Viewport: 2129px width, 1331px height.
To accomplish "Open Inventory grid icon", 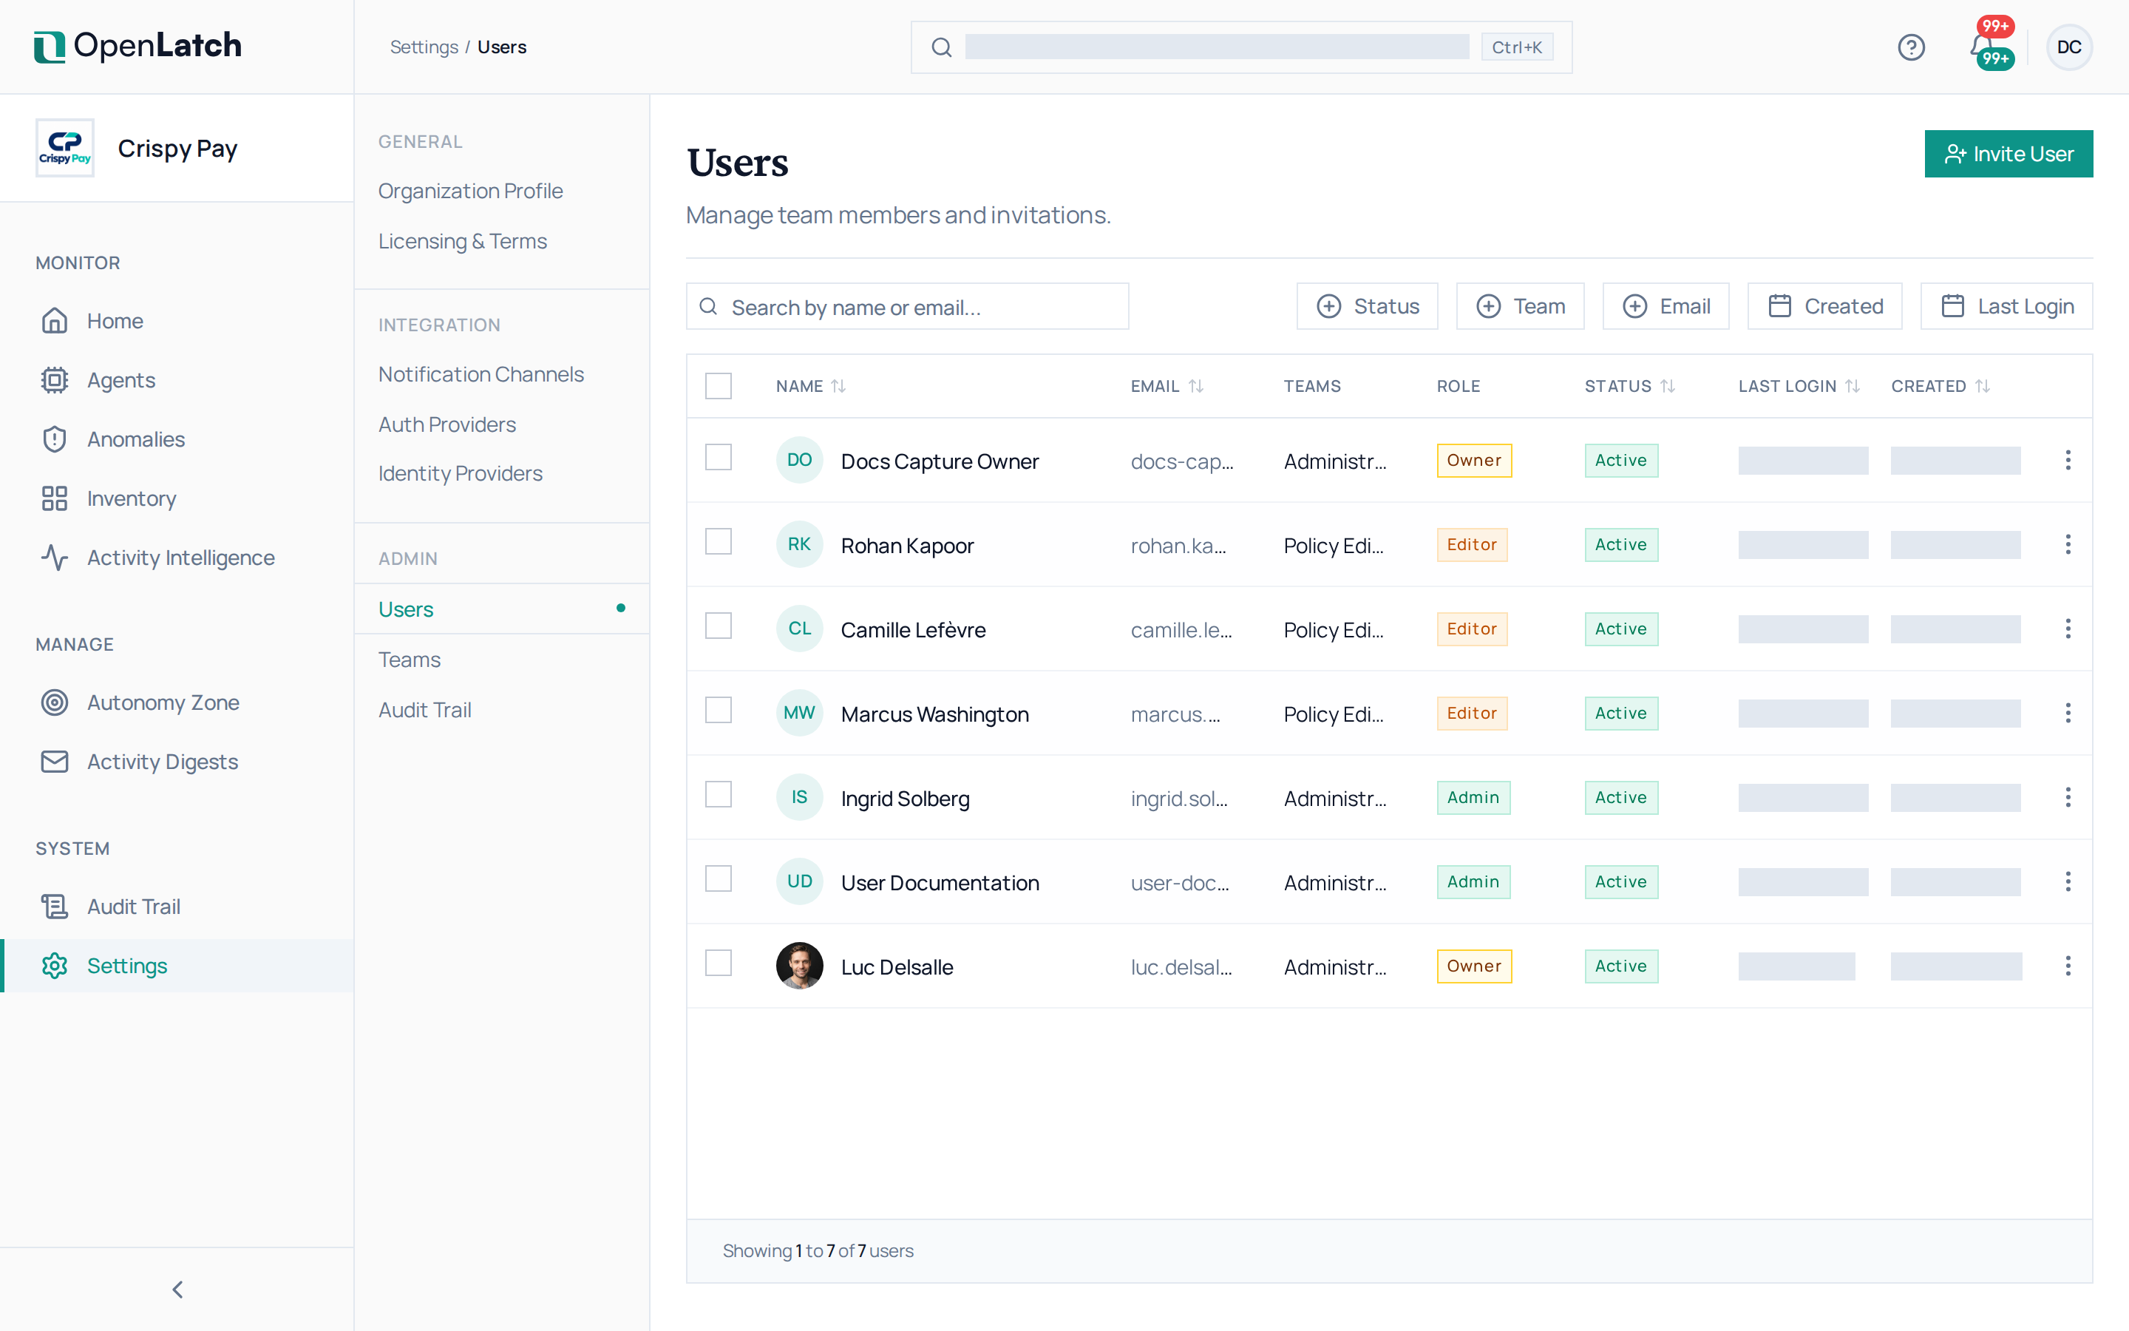I will point(55,498).
